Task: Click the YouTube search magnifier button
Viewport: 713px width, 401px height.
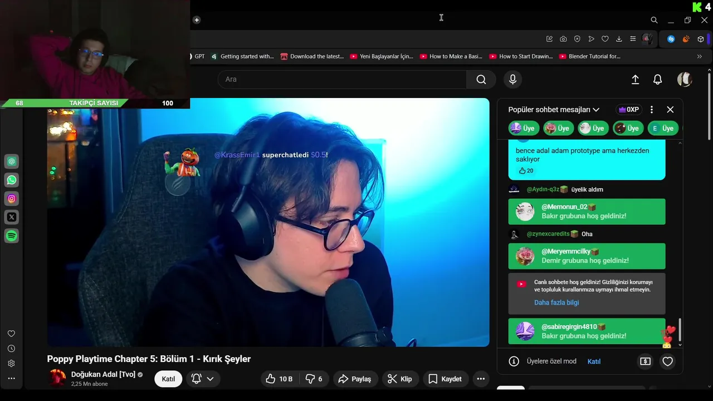Action: tap(481, 79)
